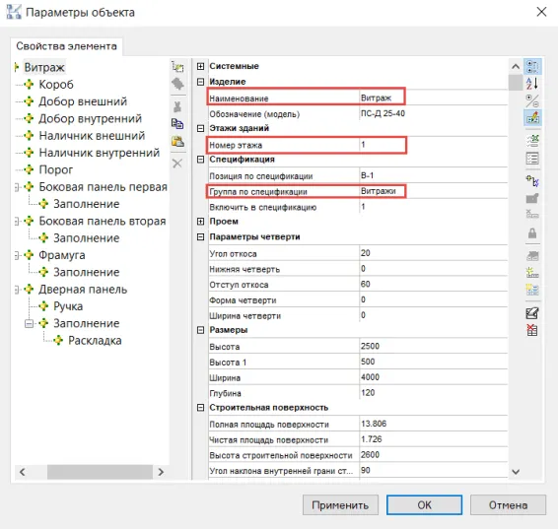Viewport: 558px width, 529px height.
Task: Click the paste clipboard icon beside tree
Action: click(177, 142)
